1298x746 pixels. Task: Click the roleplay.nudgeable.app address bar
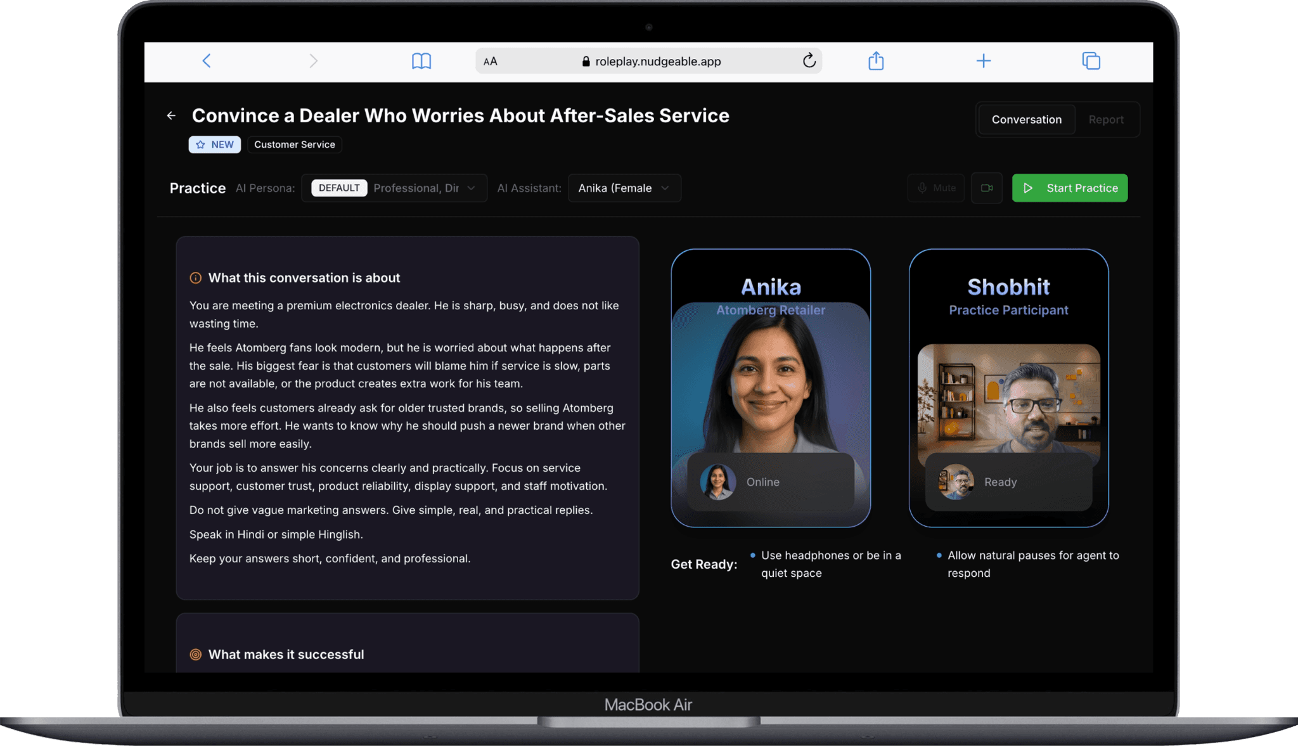[648, 61]
